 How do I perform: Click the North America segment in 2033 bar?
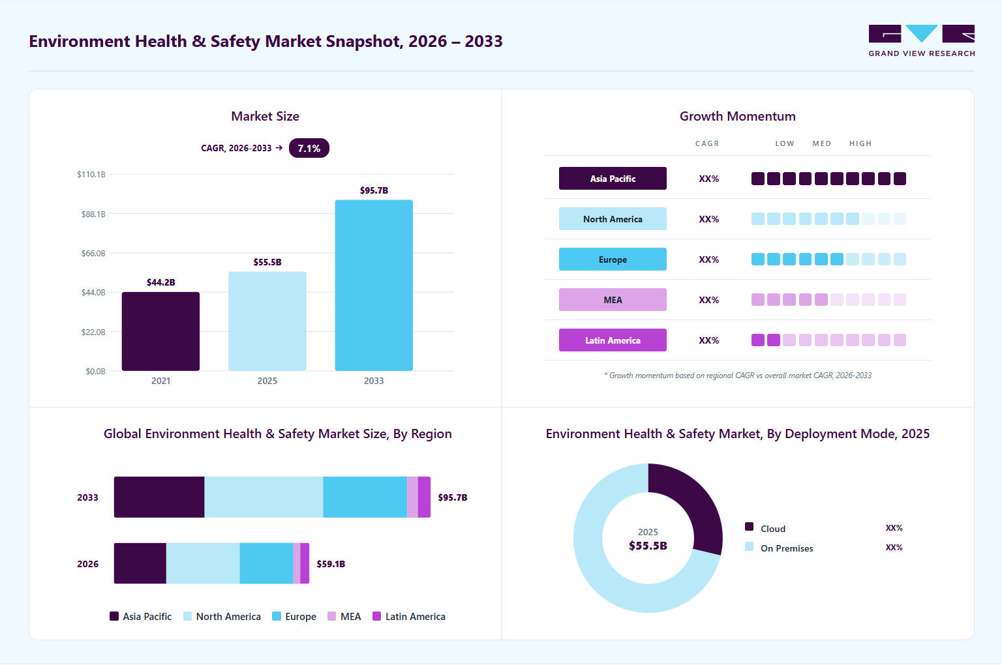264,497
